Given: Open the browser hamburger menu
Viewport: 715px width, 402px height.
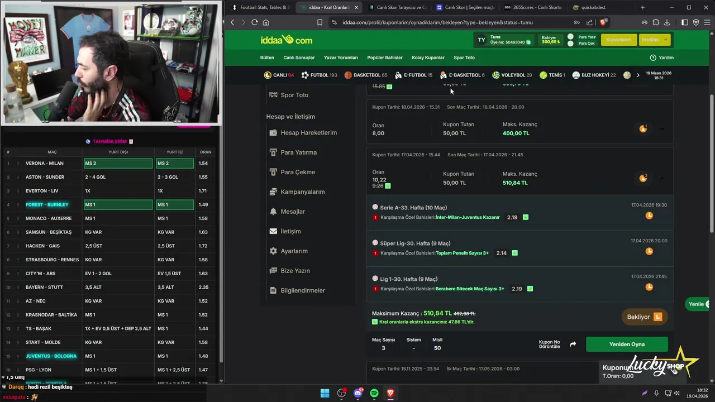Looking at the screenshot, I should click(x=707, y=22).
